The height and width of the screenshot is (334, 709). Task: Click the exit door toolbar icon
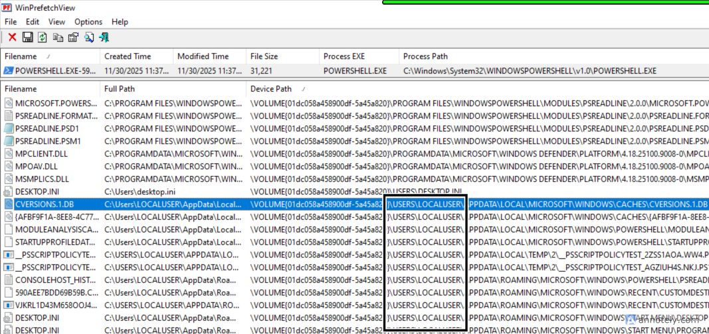pos(104,37)
